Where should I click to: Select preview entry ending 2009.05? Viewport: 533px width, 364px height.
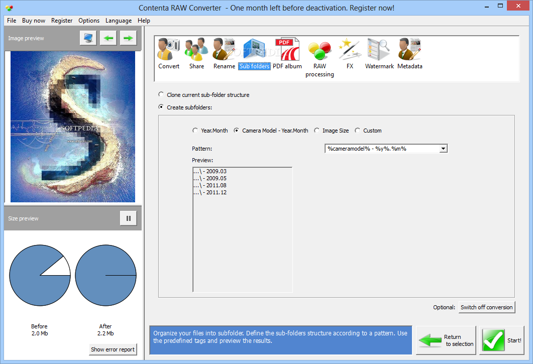pyautogui.click(x=210, y=178)
